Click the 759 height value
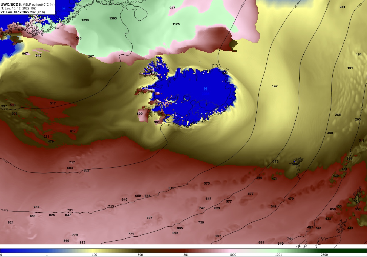The image size is (367, 257). pyautogui.click(x=201, y=222)
